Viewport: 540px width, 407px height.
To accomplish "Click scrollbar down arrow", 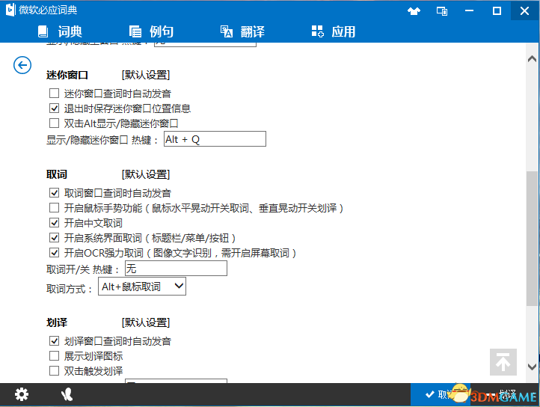I will pos(532,367).
